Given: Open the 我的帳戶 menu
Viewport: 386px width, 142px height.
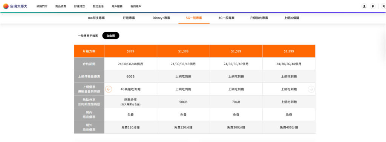Looking at the screenshot, I should [x=136, y=6].
